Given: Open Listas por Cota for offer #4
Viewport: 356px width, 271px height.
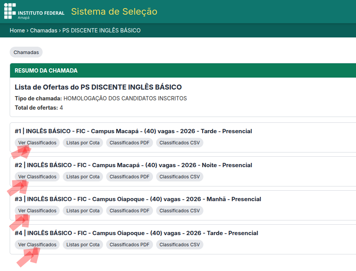Looking at the screenshot, I should 83,245.
